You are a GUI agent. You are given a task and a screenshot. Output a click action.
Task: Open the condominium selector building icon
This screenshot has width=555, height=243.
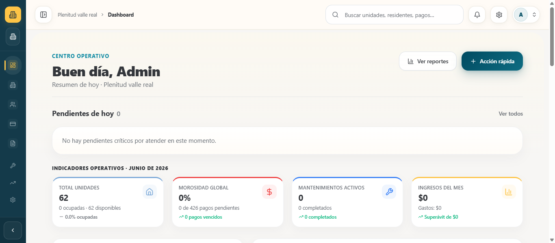[x=13, y=37]
